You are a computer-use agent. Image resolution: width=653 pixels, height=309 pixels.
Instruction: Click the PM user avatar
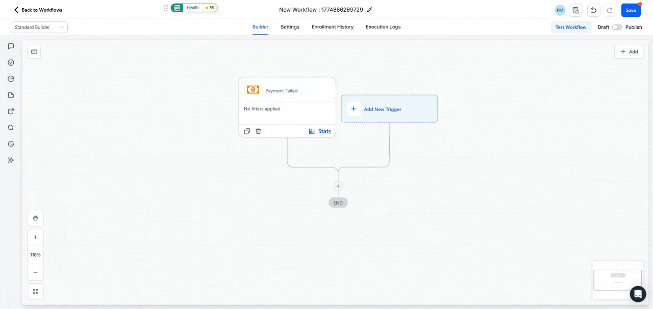tap(560, 10)
